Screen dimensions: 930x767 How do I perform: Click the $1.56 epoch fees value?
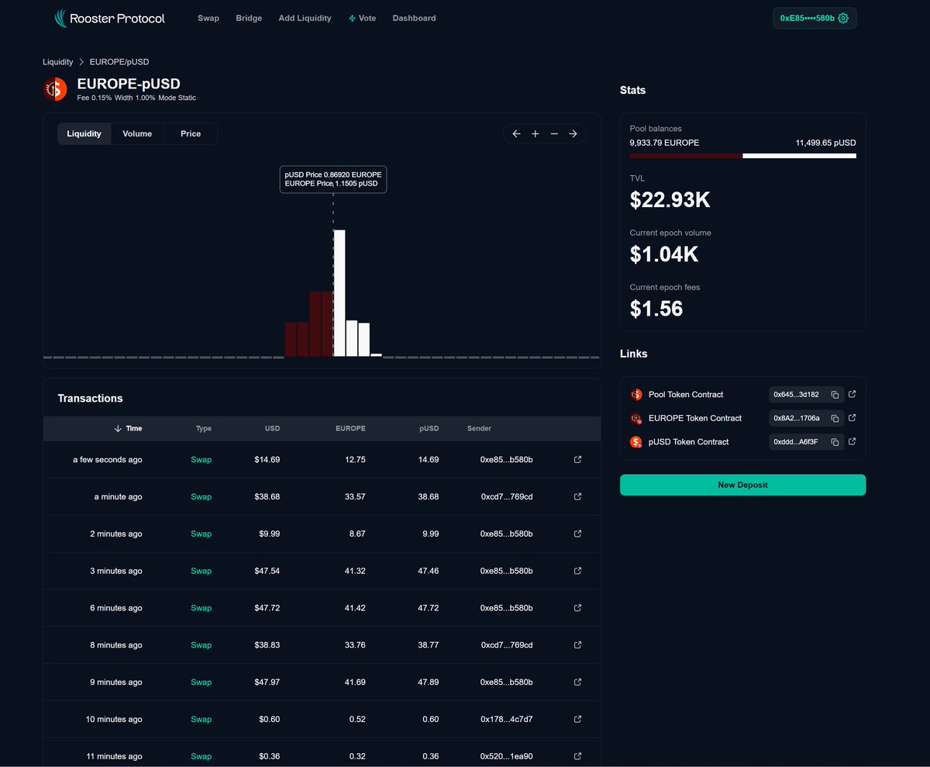[656, 309]
